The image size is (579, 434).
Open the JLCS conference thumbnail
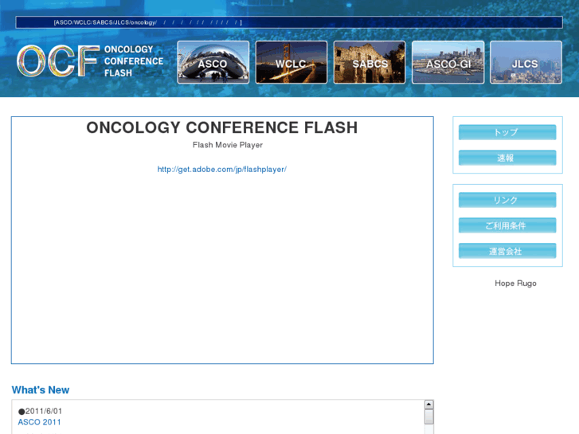coord(526,62)
